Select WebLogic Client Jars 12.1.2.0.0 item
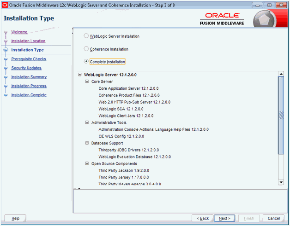290x226 pixels. [126, 116]
